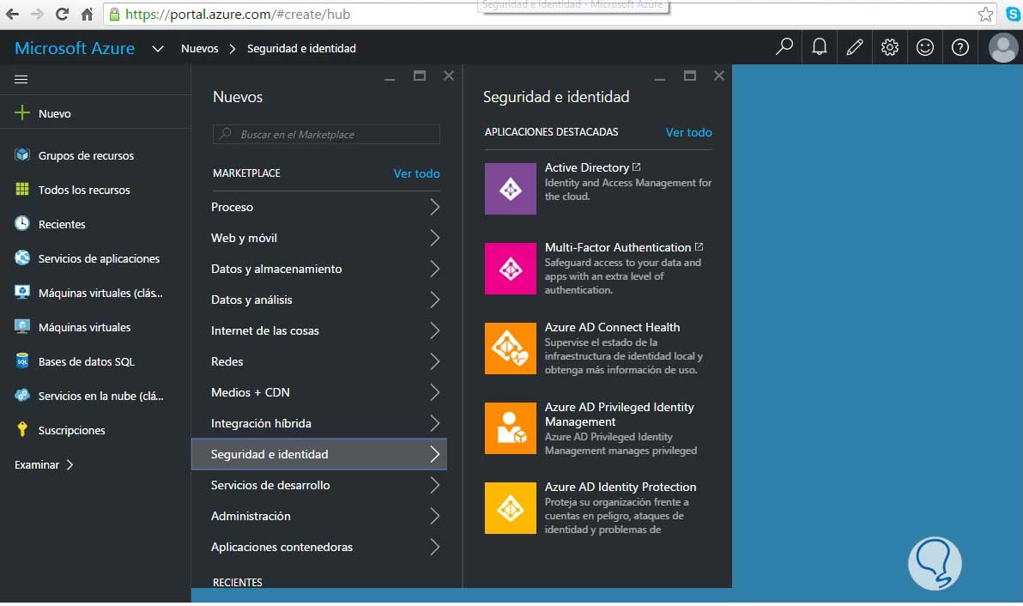Open the Skype extension icon

coord(1014,14)
